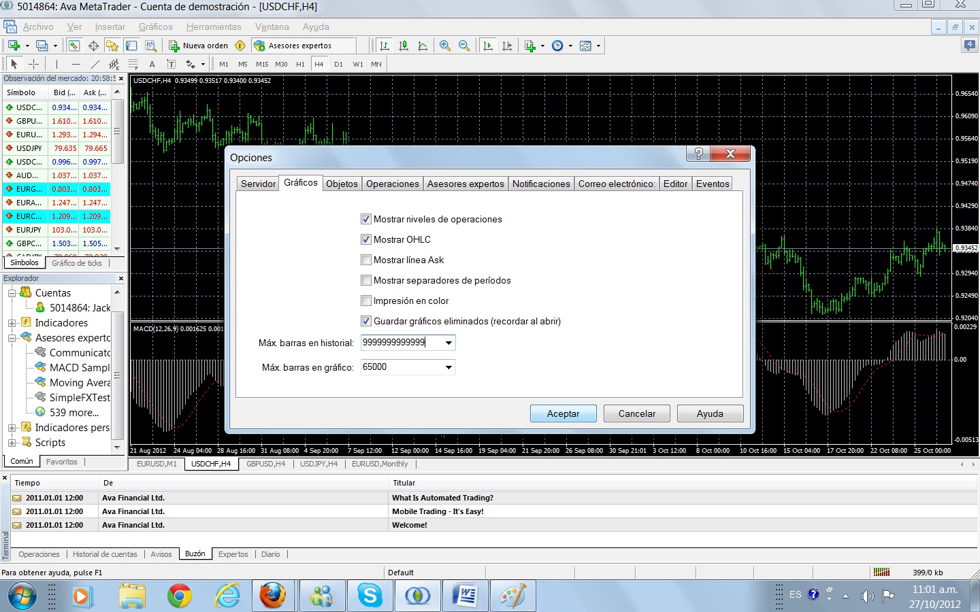Open the Expertos terminal tab
The height and width of the screenshot is (612, 980).
click(233, 554)
